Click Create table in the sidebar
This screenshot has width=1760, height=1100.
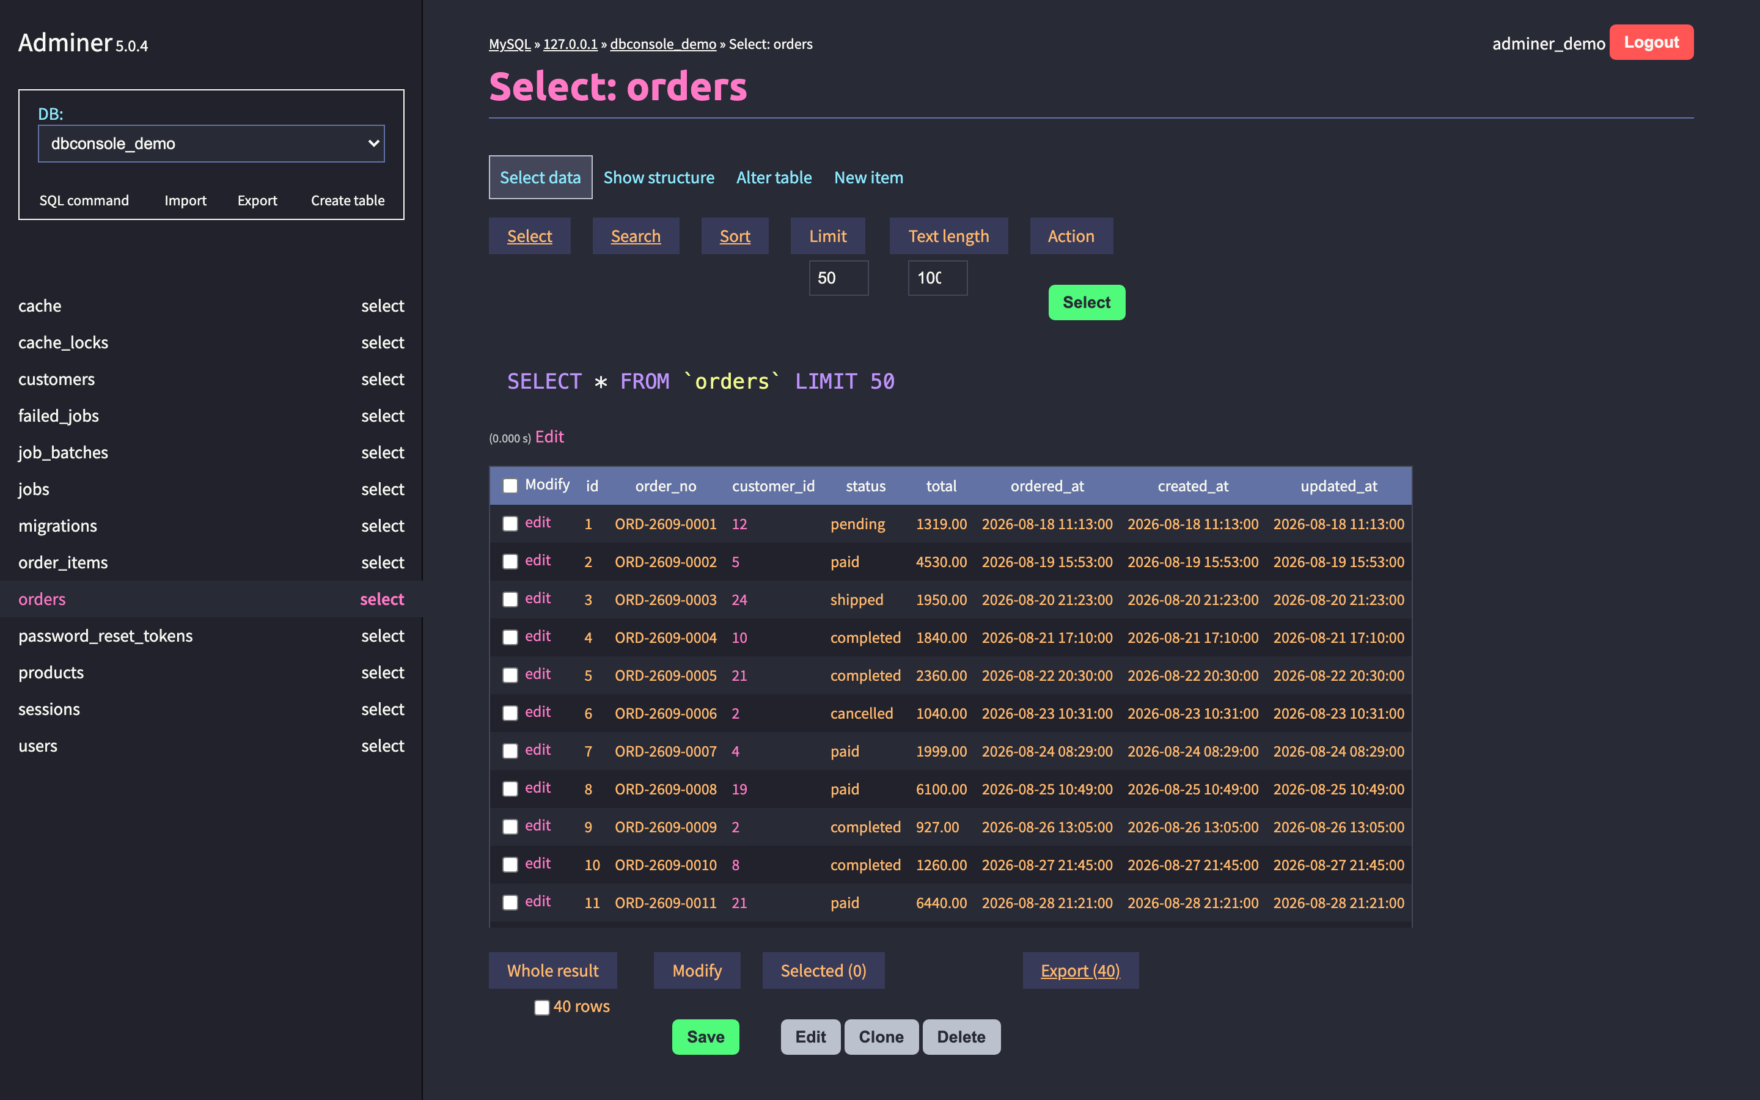click(348, 200)
